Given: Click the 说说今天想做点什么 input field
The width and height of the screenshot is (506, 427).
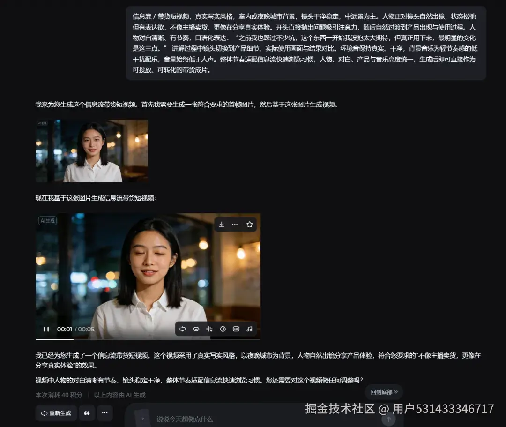Looking at the screenshot, I should [x=197, y=419].
